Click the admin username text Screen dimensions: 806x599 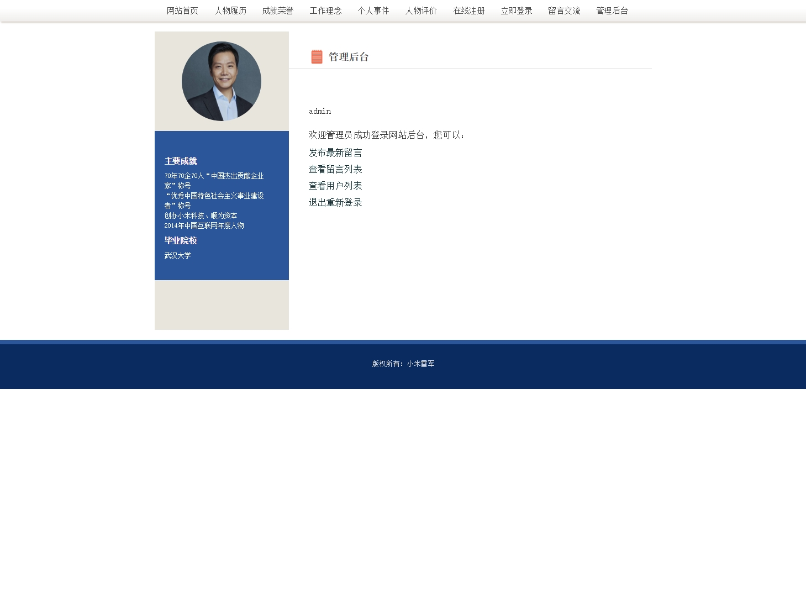click(320, 111)
